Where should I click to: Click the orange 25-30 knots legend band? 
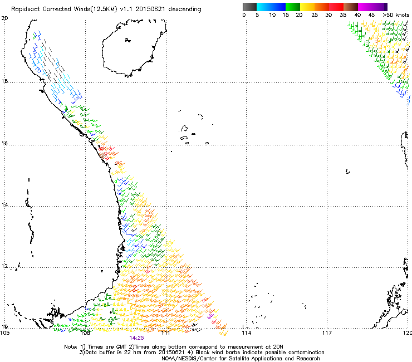pos(322,7)
